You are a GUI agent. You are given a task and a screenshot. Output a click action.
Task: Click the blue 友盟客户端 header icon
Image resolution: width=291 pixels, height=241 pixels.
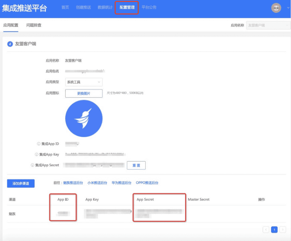point(10,44)
